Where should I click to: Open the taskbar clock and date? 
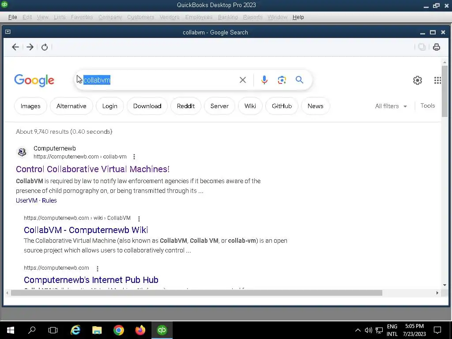[414, 330]
